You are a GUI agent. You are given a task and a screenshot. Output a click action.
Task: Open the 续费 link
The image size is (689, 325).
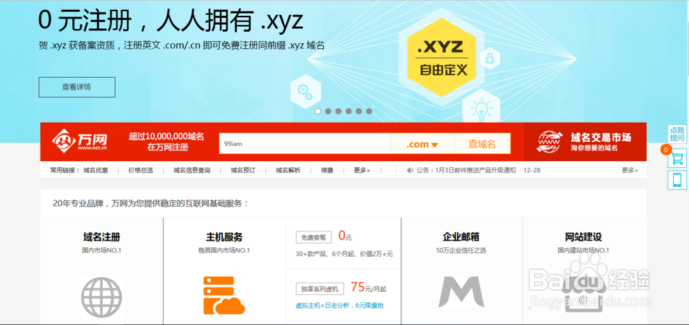[327, 170]
